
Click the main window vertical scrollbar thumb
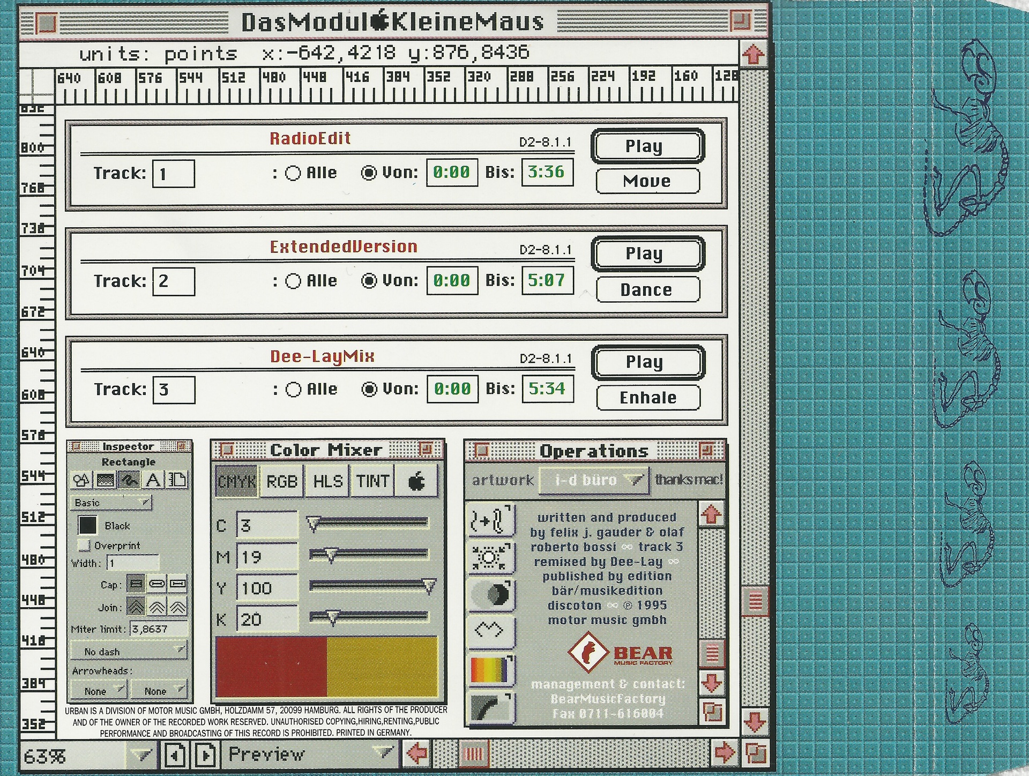pos(755,601)
